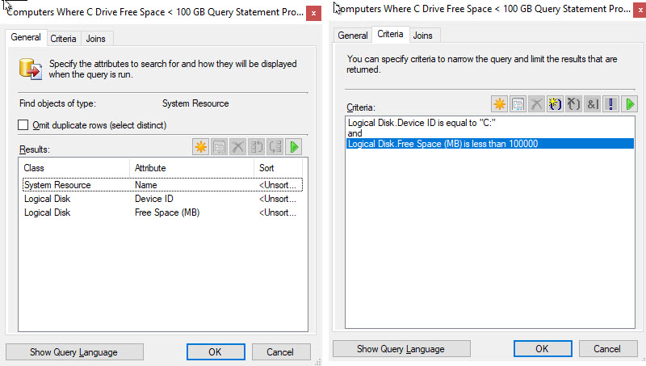Open General tab in the Criteria dialog
Viewport: 646px width, 366px height.
(352, 36)
